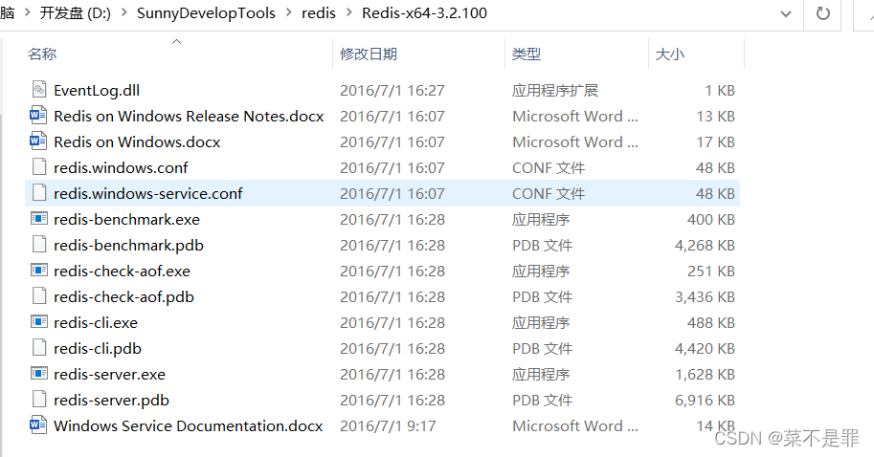Viewport: 874px width, 457px height.
Task: Select the Redis-x64-3.2.100 breadcrumb segment
Action: pyautogui.click(x=425, y=12)
